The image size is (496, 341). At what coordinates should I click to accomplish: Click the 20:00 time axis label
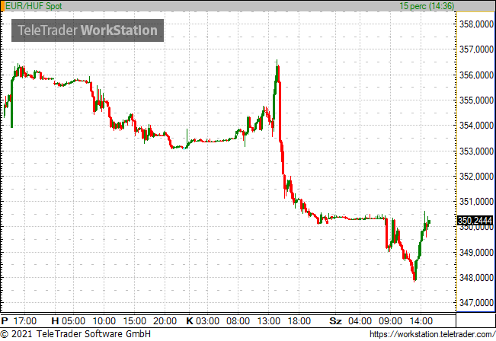(165, 321)
